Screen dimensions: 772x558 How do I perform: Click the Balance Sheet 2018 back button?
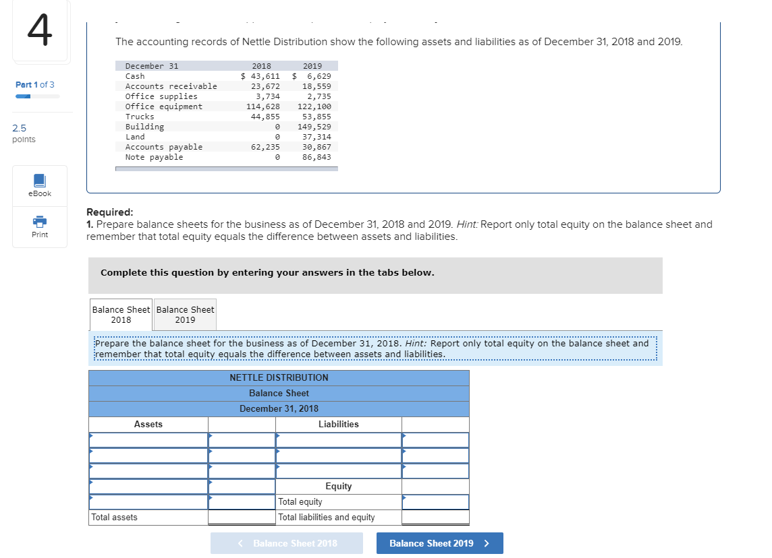click(287, 543)
